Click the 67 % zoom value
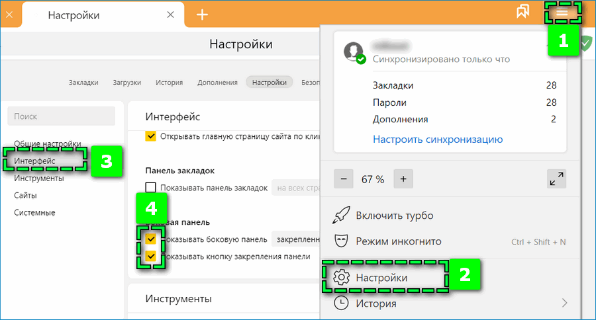 pyautogui.click(x=373, y=179)
